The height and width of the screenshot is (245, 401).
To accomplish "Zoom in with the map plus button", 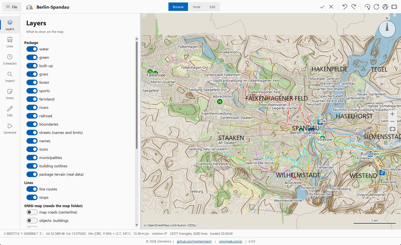I will [x=392, y=114].
